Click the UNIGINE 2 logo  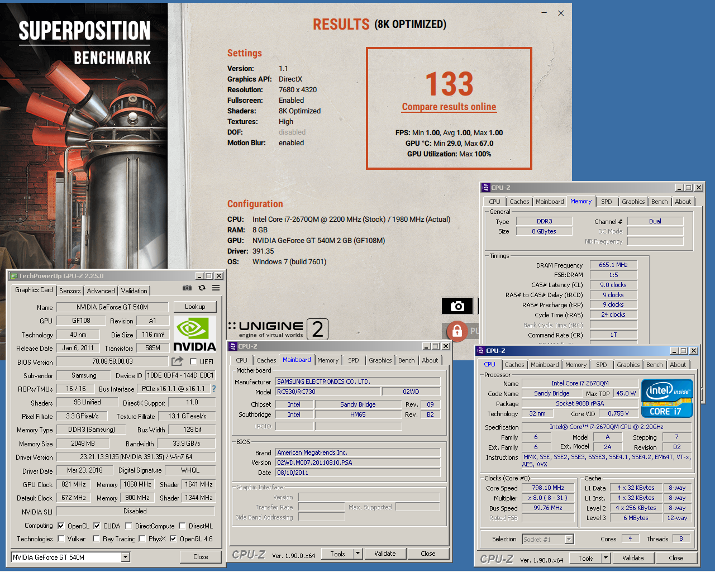click(278, 330)
